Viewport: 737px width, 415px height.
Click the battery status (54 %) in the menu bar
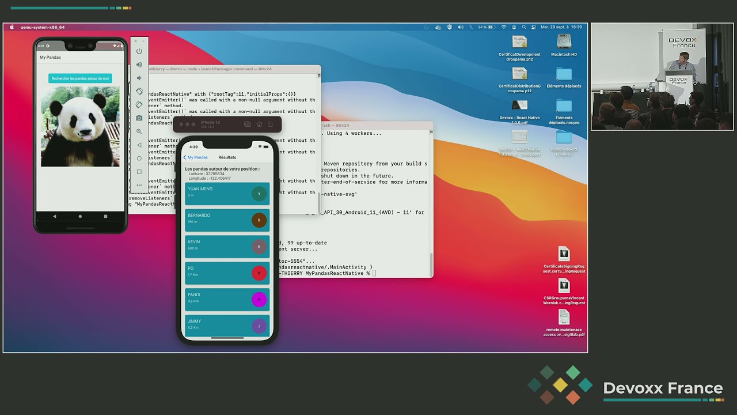pos(487,27)
